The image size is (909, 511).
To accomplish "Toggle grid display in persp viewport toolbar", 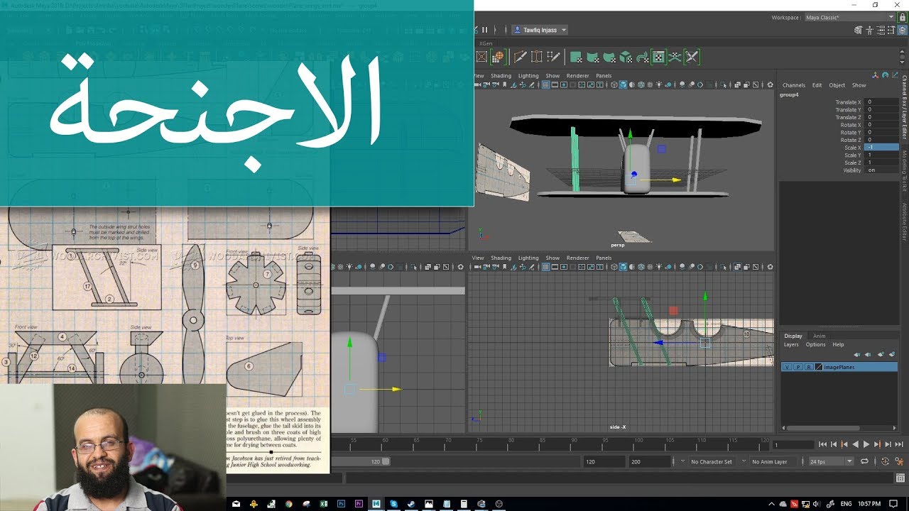I will point(545,84).
